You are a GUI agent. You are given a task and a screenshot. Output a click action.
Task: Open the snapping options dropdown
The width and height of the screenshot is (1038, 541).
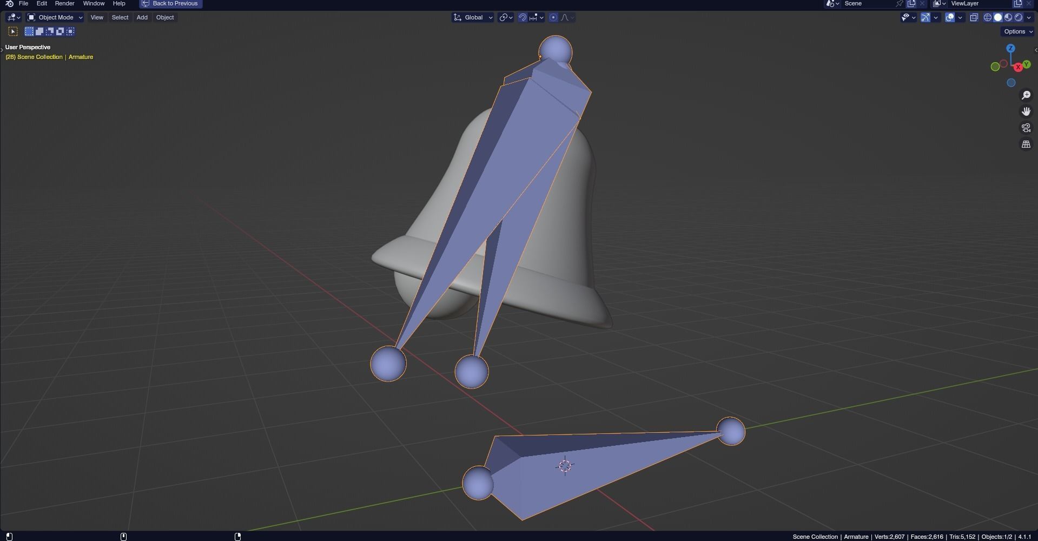point(536,17)
